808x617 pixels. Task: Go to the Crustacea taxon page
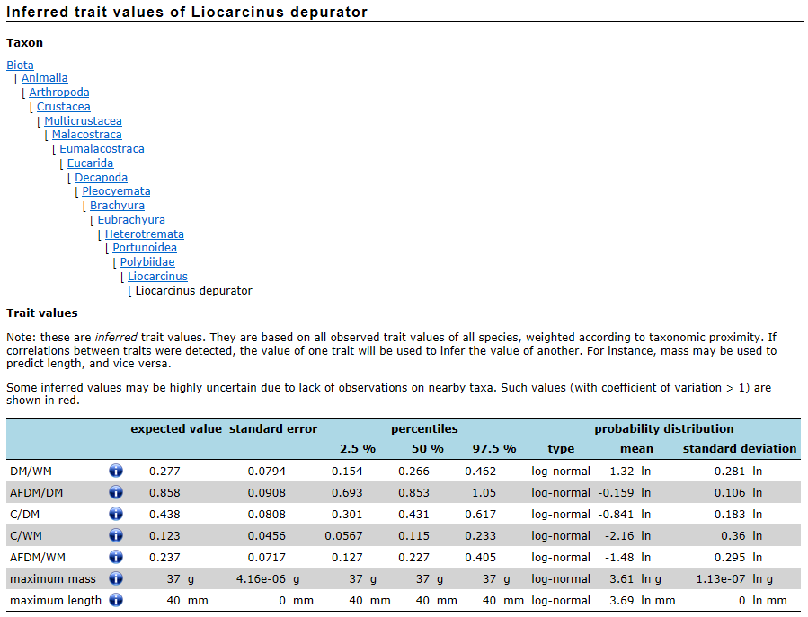(x=63, y=107)
